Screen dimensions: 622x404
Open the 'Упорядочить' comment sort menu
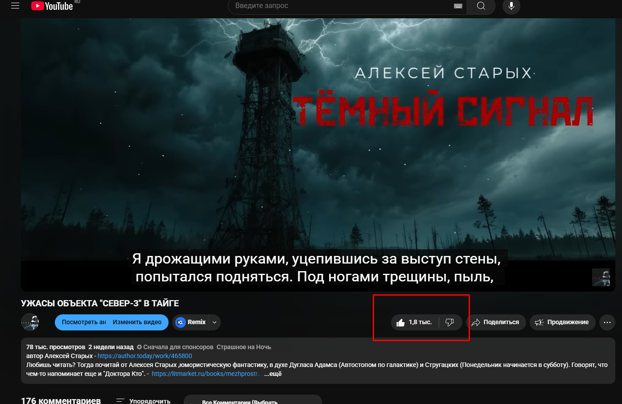point(143,401)
